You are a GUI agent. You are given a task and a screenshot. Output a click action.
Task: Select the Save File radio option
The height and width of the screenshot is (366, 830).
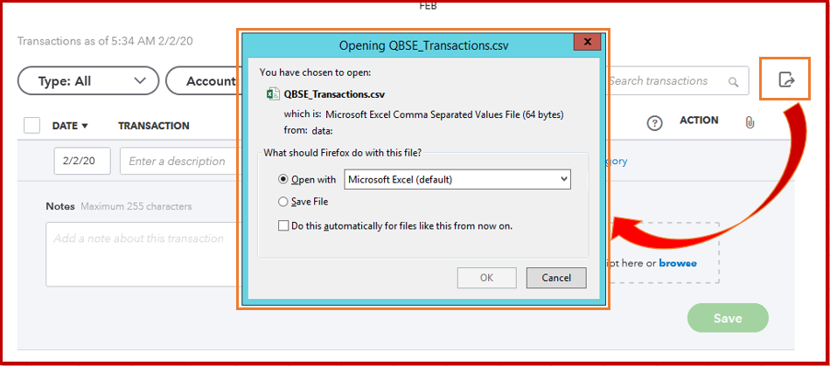click(282, 202)
